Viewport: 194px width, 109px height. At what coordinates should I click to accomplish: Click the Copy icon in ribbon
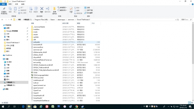pos(10,9)
